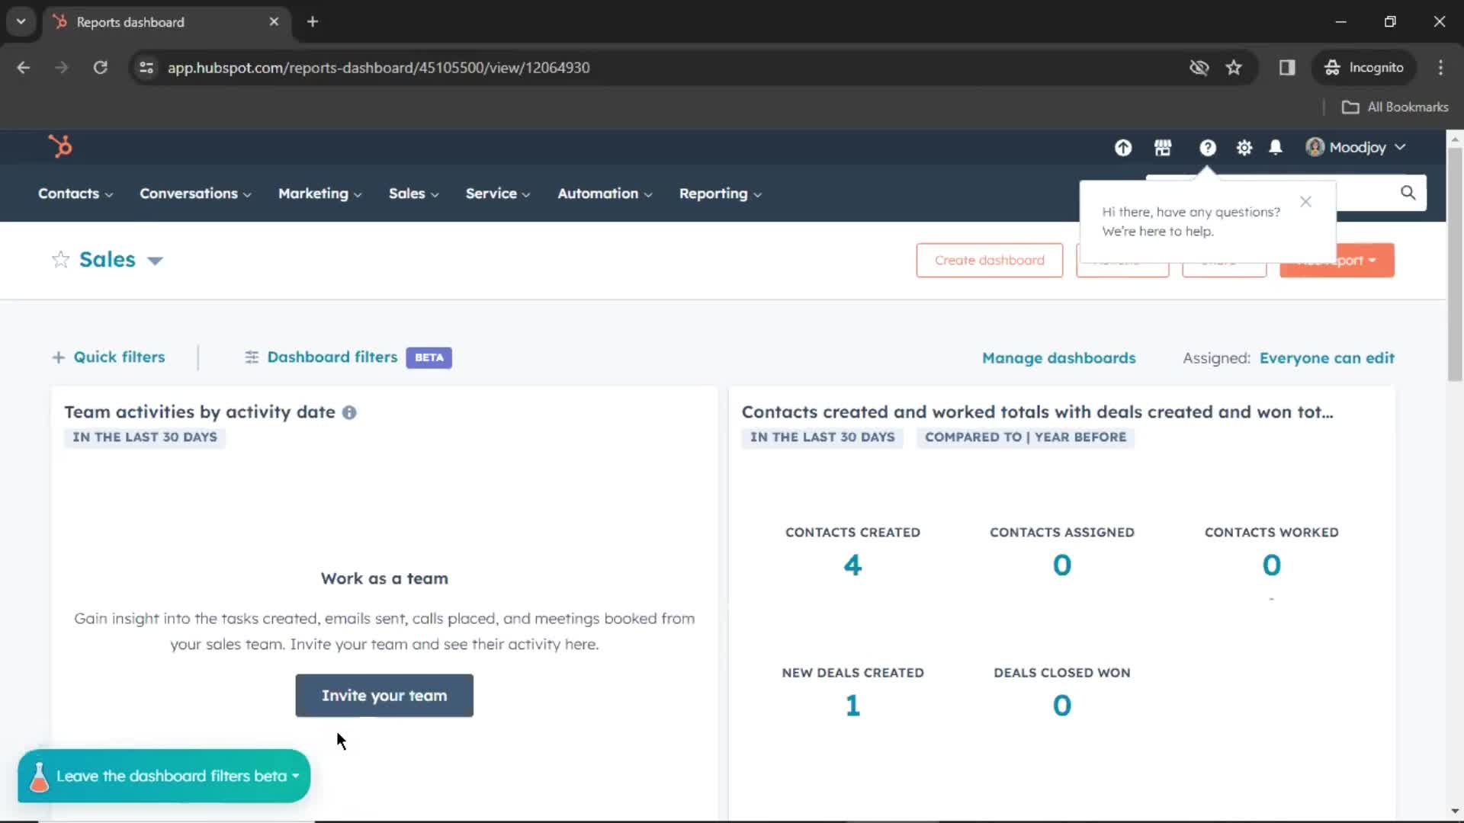1464x823 pixels.
Task: Click the Create dashboard button
Action: [x=990, y=259]
